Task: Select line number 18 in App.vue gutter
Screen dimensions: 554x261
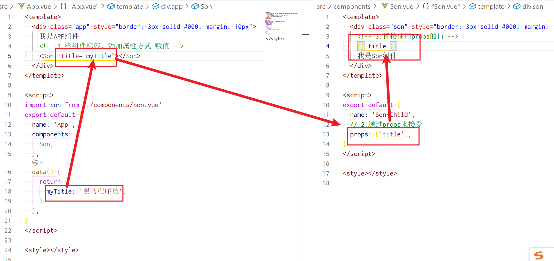Action: point(8,192)
